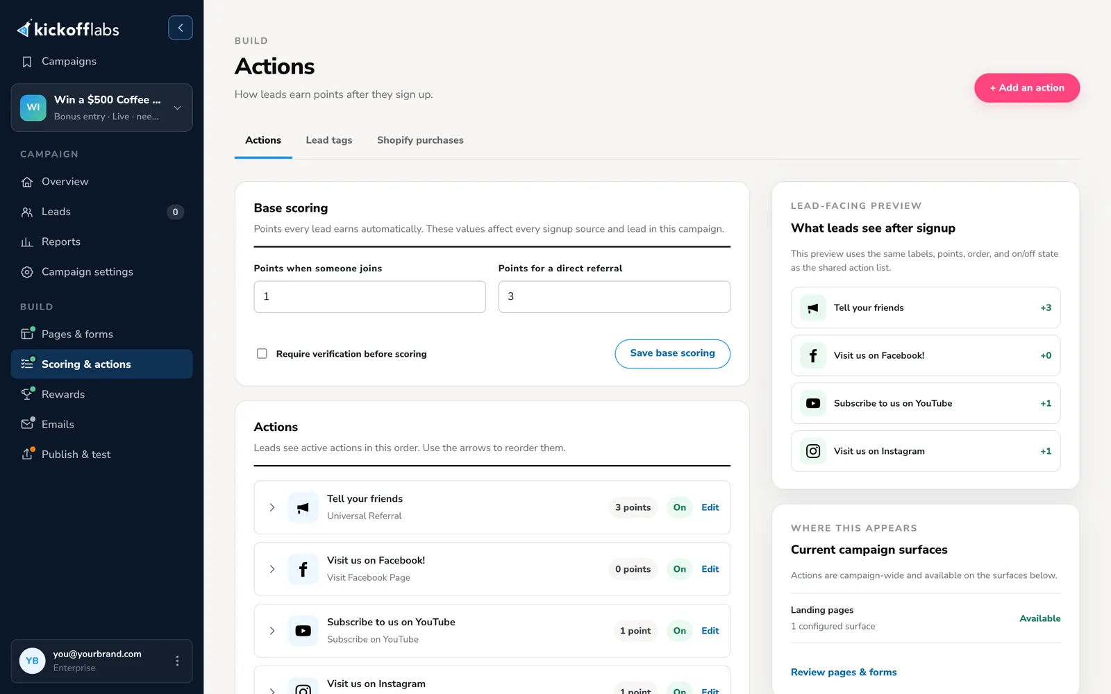Click the megaphone icon in Tell your friends row
The width and height of the screenshot is (1111, 694).
click(x=303, y=507)
